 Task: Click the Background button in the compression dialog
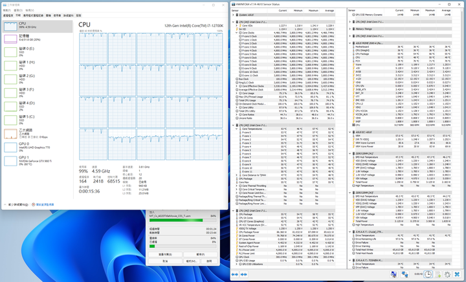(x=165, y=254)
